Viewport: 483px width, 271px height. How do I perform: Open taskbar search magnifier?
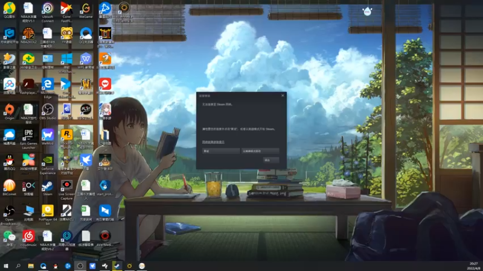(18, 266)
